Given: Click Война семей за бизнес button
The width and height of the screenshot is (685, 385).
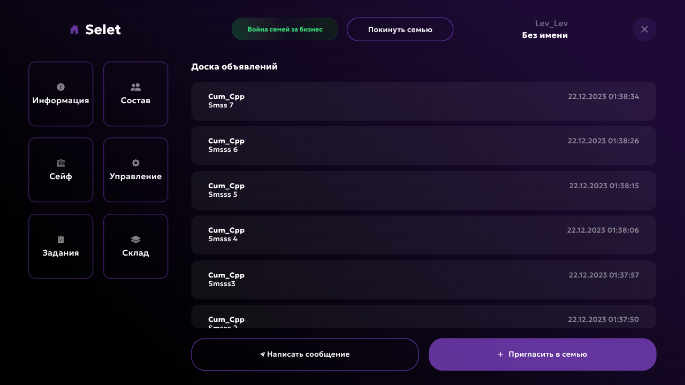Looking at the screenshot, I should 285,29.
